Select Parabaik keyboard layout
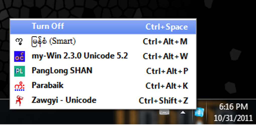This screenshot has height=125, width=256. click(x=47, y=86)
